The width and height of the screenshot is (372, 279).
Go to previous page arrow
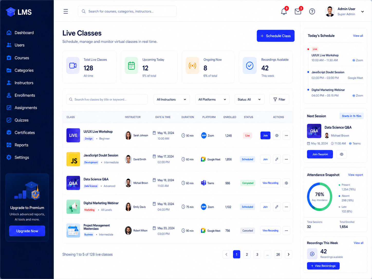coord(226,254)
